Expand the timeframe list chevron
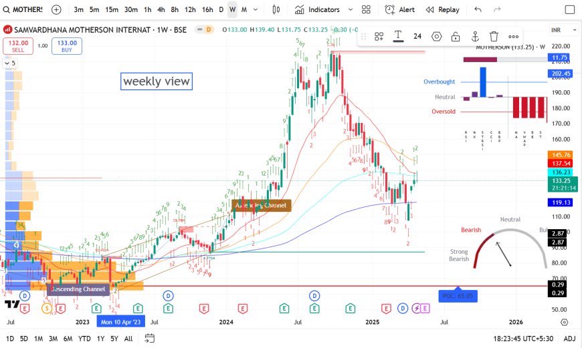This screenshot has width=582, height=348. click(256, 9)
